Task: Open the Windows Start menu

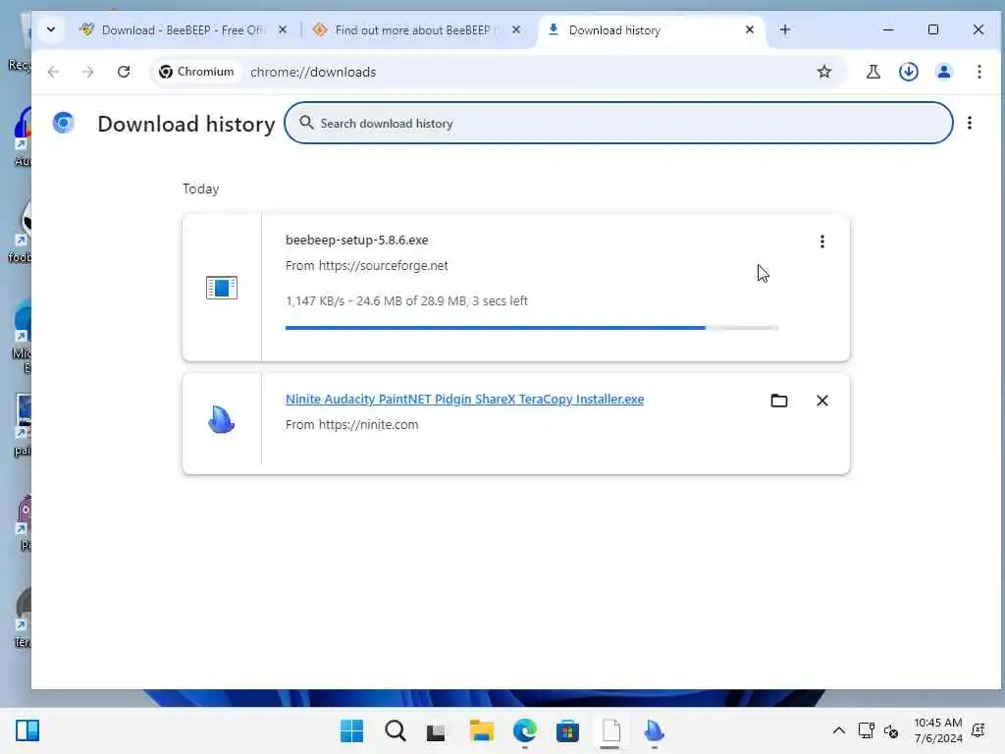Action: click(351, 730)
